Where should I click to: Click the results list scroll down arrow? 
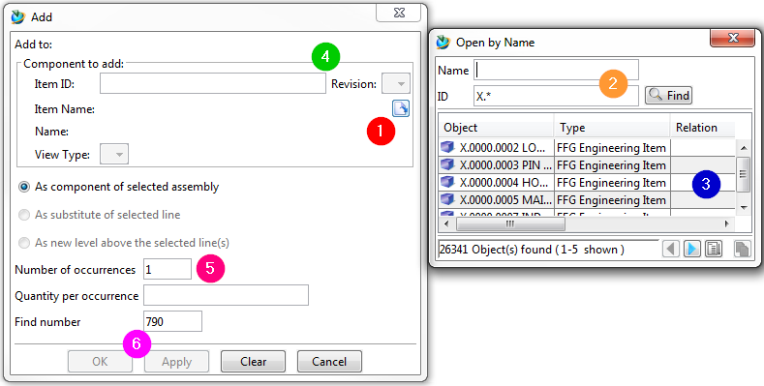click(743, 208)
